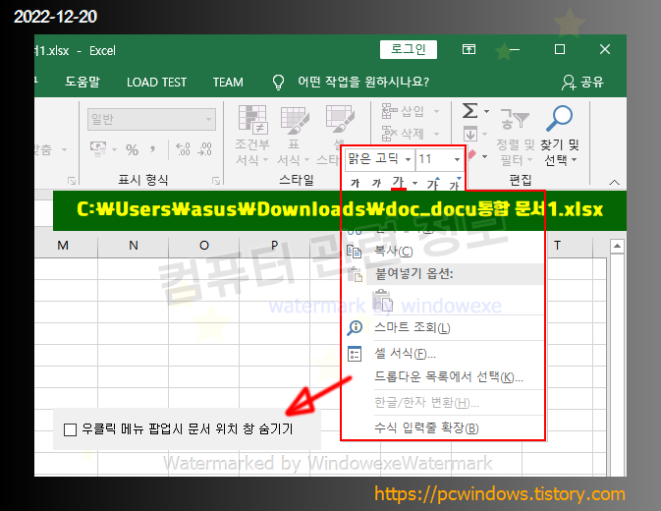The image size is (661, 511).
Task: Click the 공유 share button
Action: point(583,82)
